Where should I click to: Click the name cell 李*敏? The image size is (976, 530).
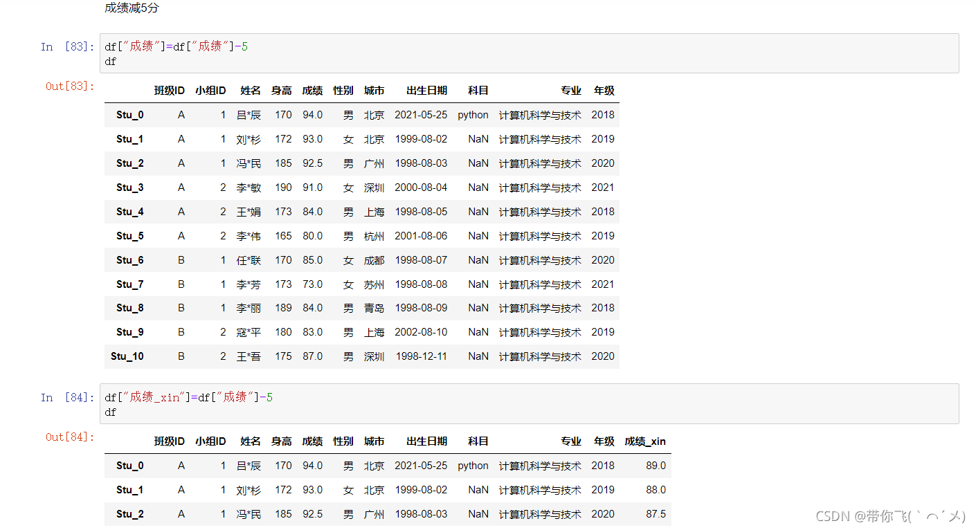point(248,188)
